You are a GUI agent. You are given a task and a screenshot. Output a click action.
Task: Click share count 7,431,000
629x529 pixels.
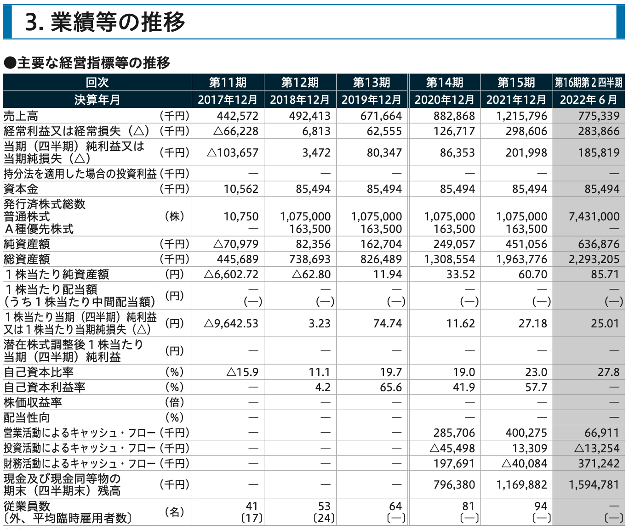(x=594, y=216)
